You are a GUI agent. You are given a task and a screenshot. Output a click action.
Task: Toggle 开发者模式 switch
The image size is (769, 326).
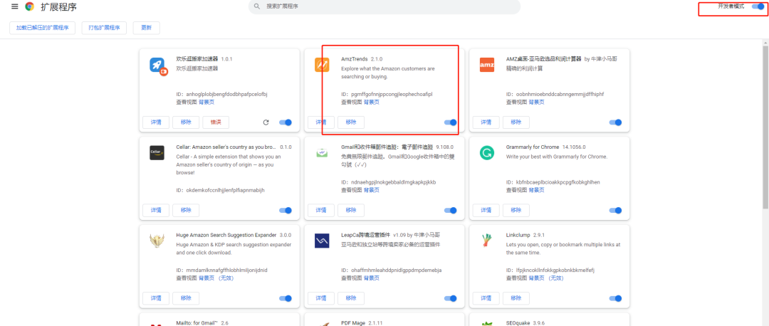click(x=758, y=6)
